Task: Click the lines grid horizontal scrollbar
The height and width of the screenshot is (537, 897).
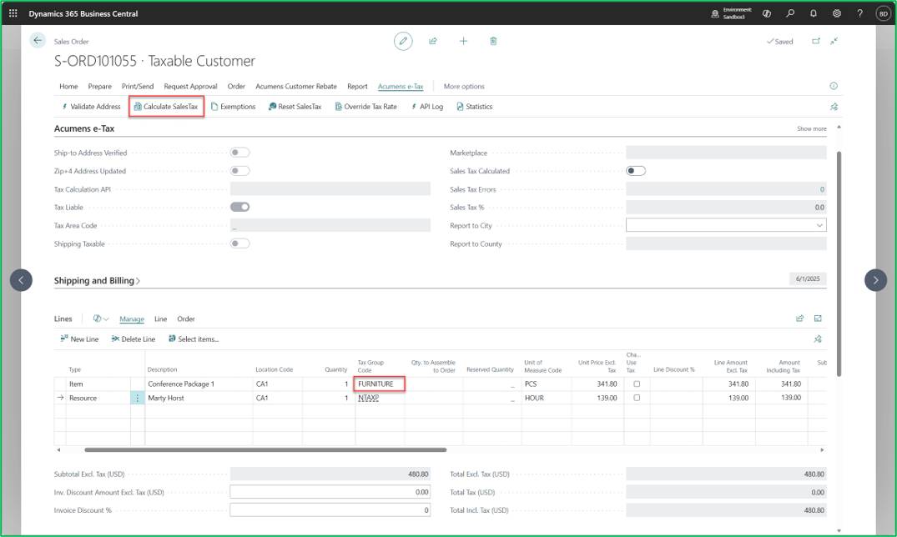Action: pos(265,450)
